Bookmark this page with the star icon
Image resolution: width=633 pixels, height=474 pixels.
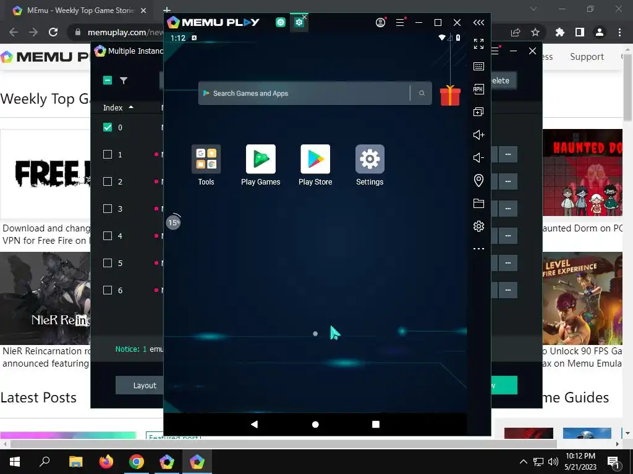tap(535, 32)
